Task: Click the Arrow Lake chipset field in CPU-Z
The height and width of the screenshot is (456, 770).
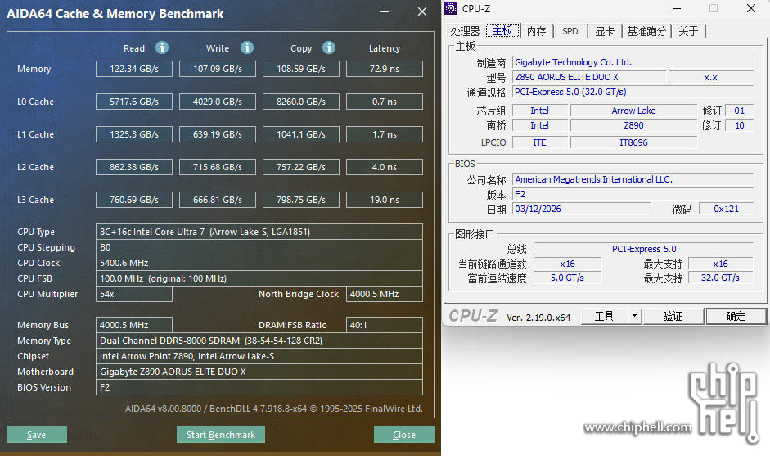Action: [x=633, y=111]
